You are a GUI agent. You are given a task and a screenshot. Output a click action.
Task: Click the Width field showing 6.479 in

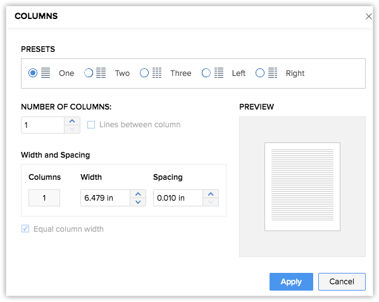pyautogui.click(x=106, y=198)
